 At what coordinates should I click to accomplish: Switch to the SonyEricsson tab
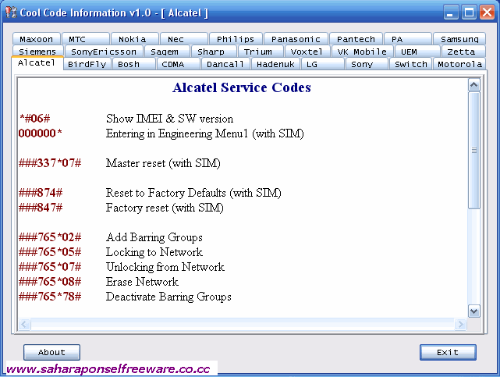[x=104, y=52]
